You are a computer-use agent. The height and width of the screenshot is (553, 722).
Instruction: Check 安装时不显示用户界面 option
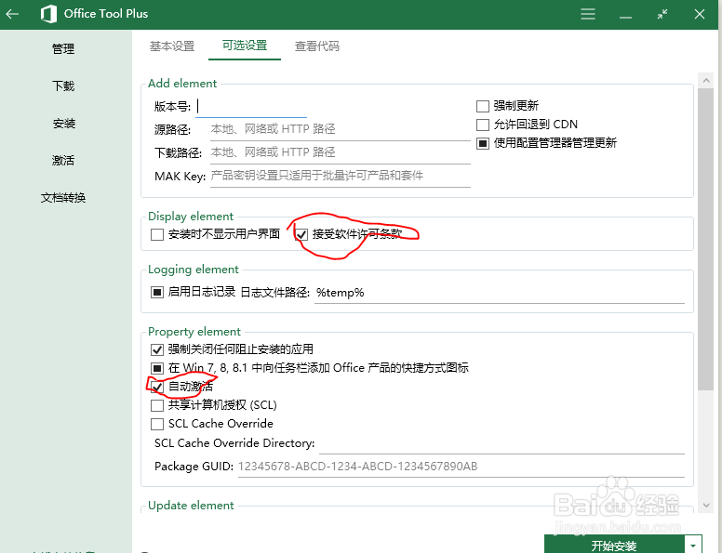click(157, 234)
